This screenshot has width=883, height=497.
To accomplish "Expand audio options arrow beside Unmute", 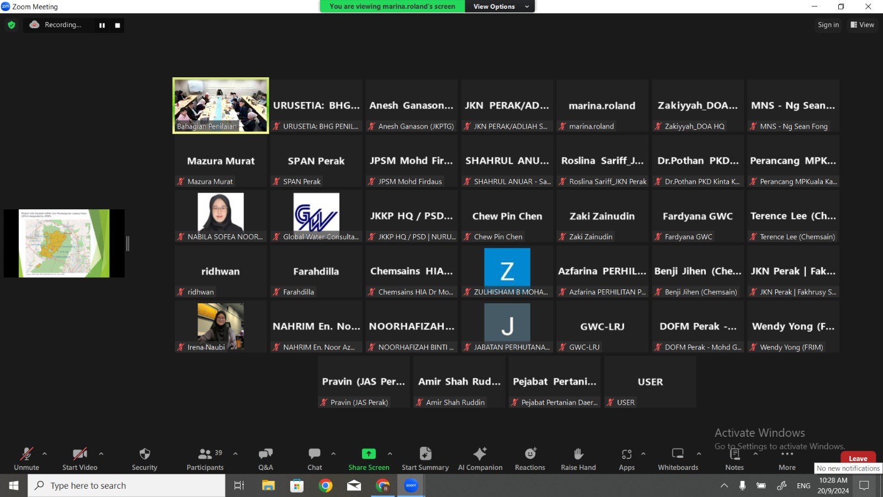I will pyautogui.click(x=45, y=454).
